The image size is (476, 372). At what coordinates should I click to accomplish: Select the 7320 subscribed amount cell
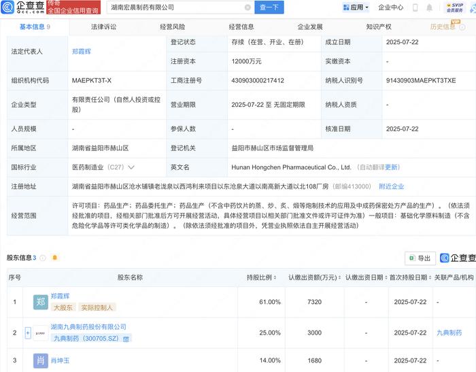coord(314,302)
